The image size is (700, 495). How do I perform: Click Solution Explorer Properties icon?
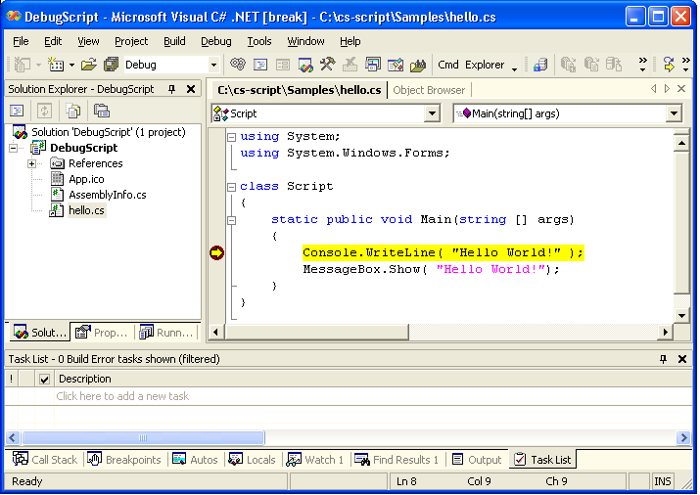pos(17,111)
